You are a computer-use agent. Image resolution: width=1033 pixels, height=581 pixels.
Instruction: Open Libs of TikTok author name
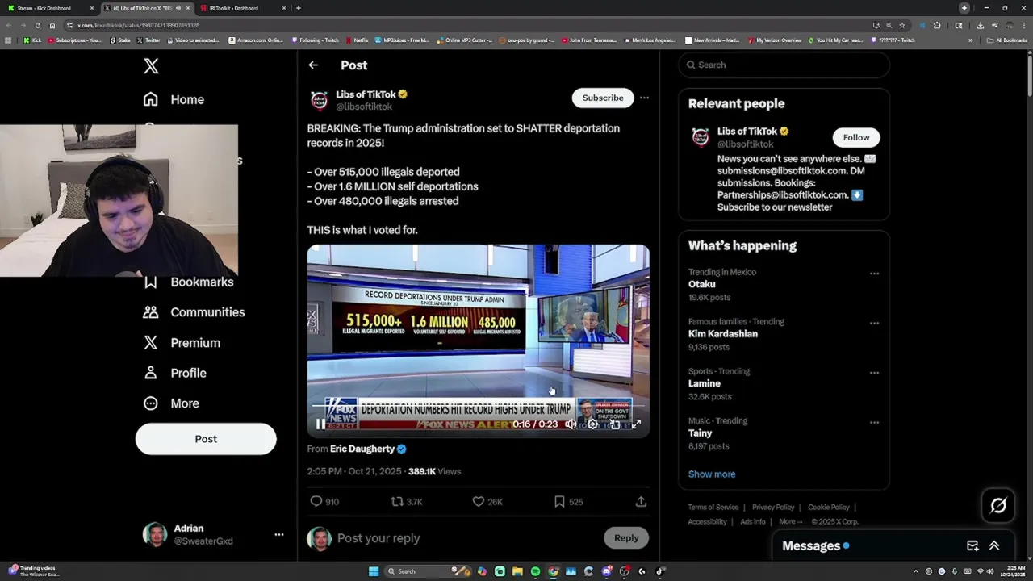[366, 94]
